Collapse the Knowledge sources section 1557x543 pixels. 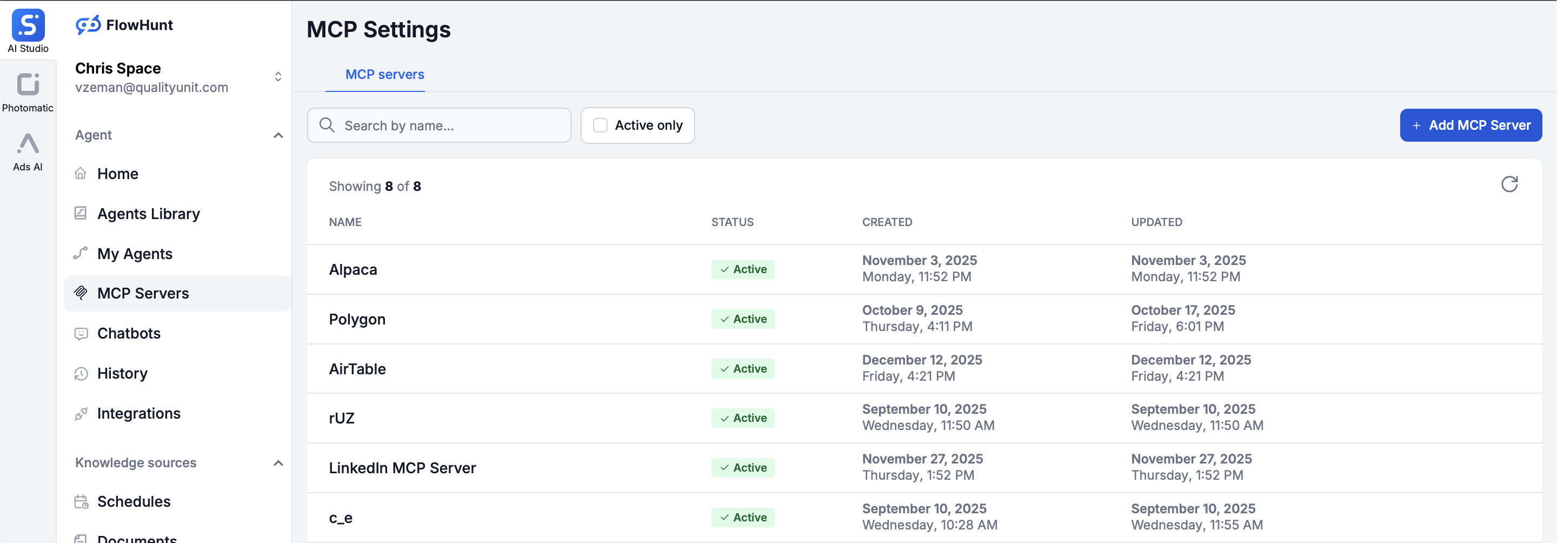coord(278,463)
